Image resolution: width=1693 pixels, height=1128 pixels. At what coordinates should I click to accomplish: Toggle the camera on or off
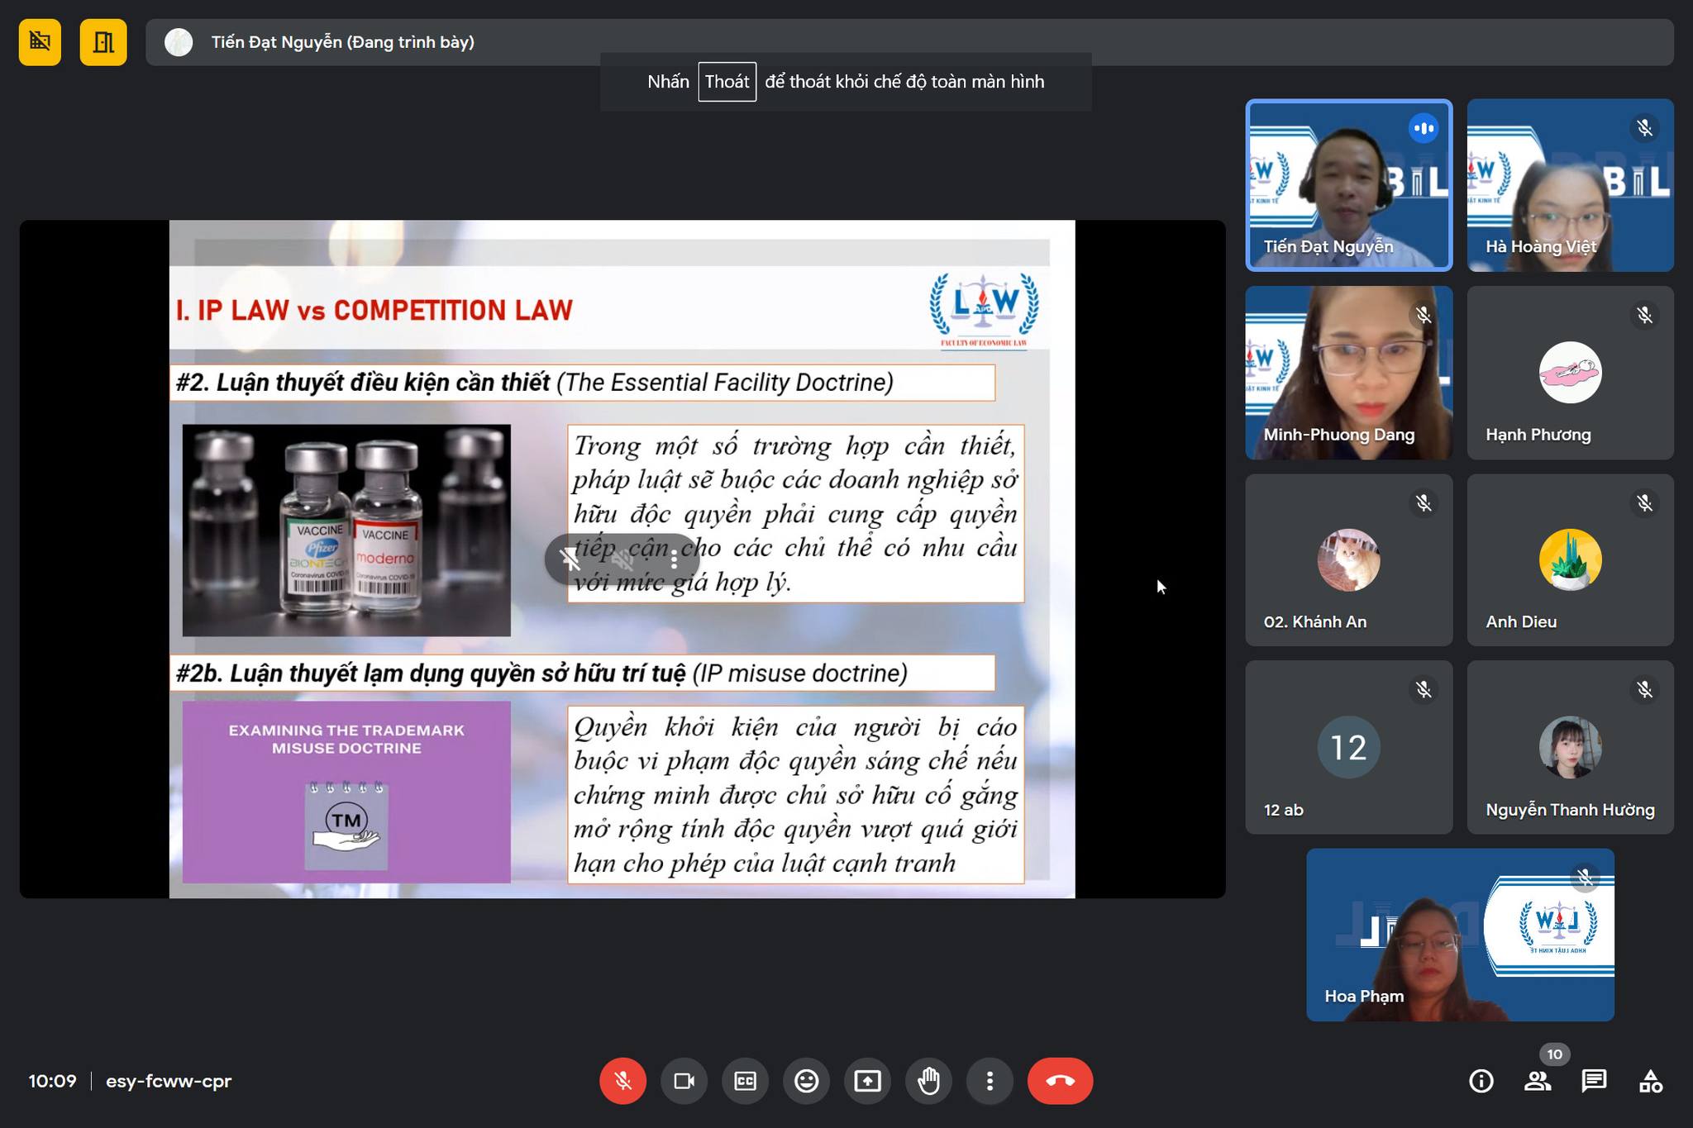point(684,1080)
